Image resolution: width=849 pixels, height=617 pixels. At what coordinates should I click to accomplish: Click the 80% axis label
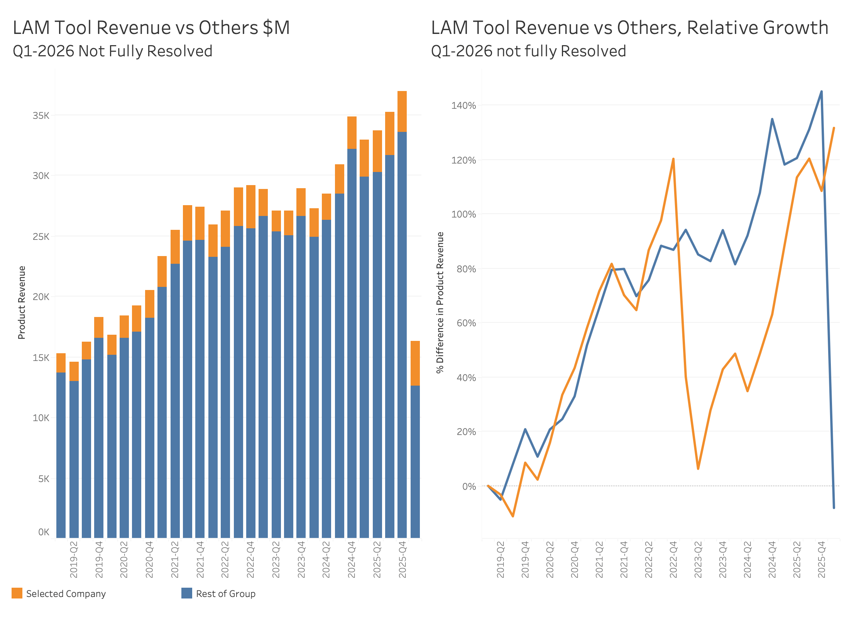tap(466, 269)
